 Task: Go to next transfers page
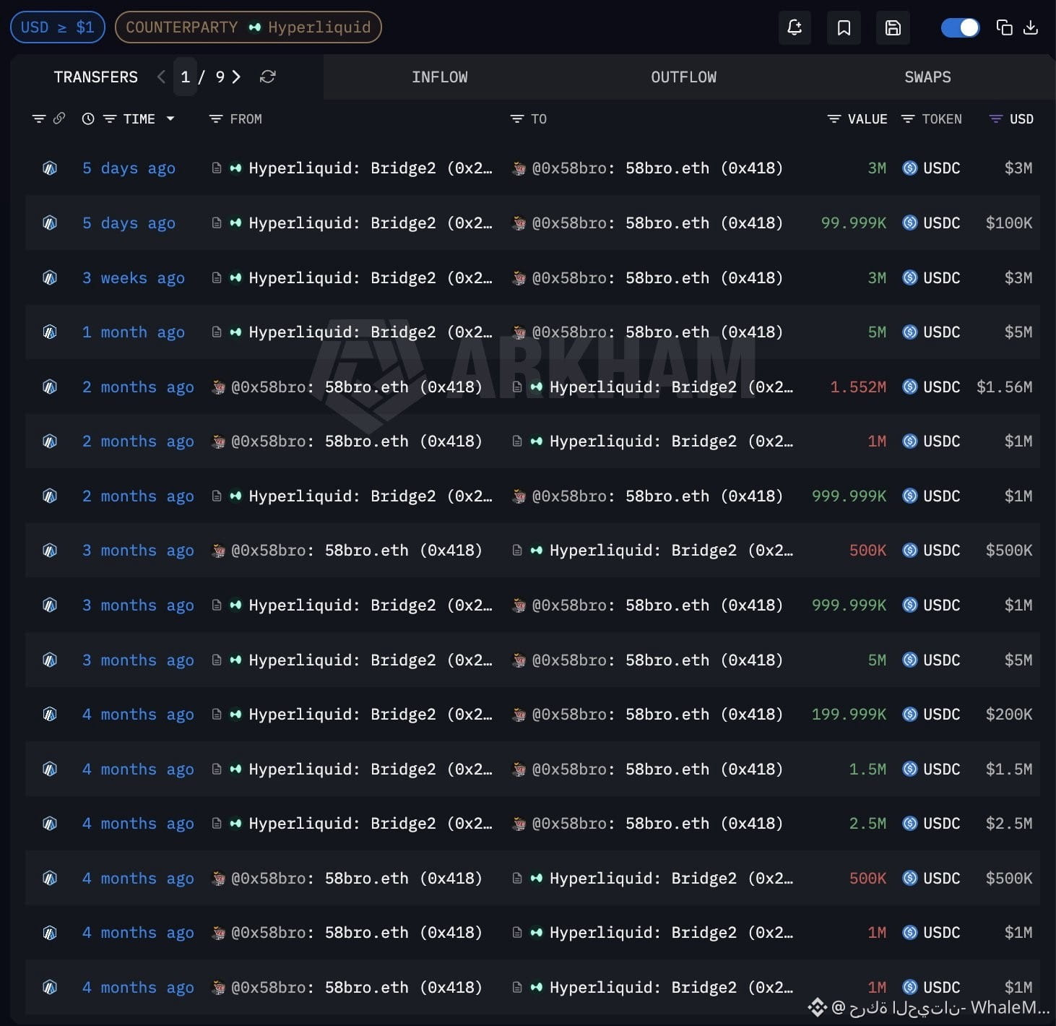(x=236, y=77)
